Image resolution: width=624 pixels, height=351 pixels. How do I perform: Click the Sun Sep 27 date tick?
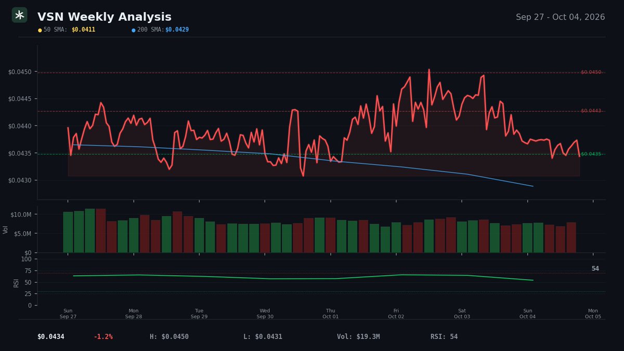68,314
